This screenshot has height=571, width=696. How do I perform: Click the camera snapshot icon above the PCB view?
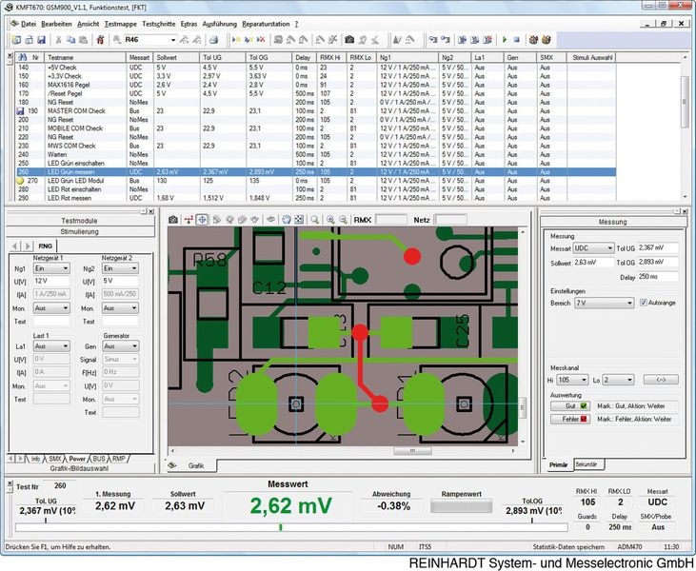pos(172,219)
